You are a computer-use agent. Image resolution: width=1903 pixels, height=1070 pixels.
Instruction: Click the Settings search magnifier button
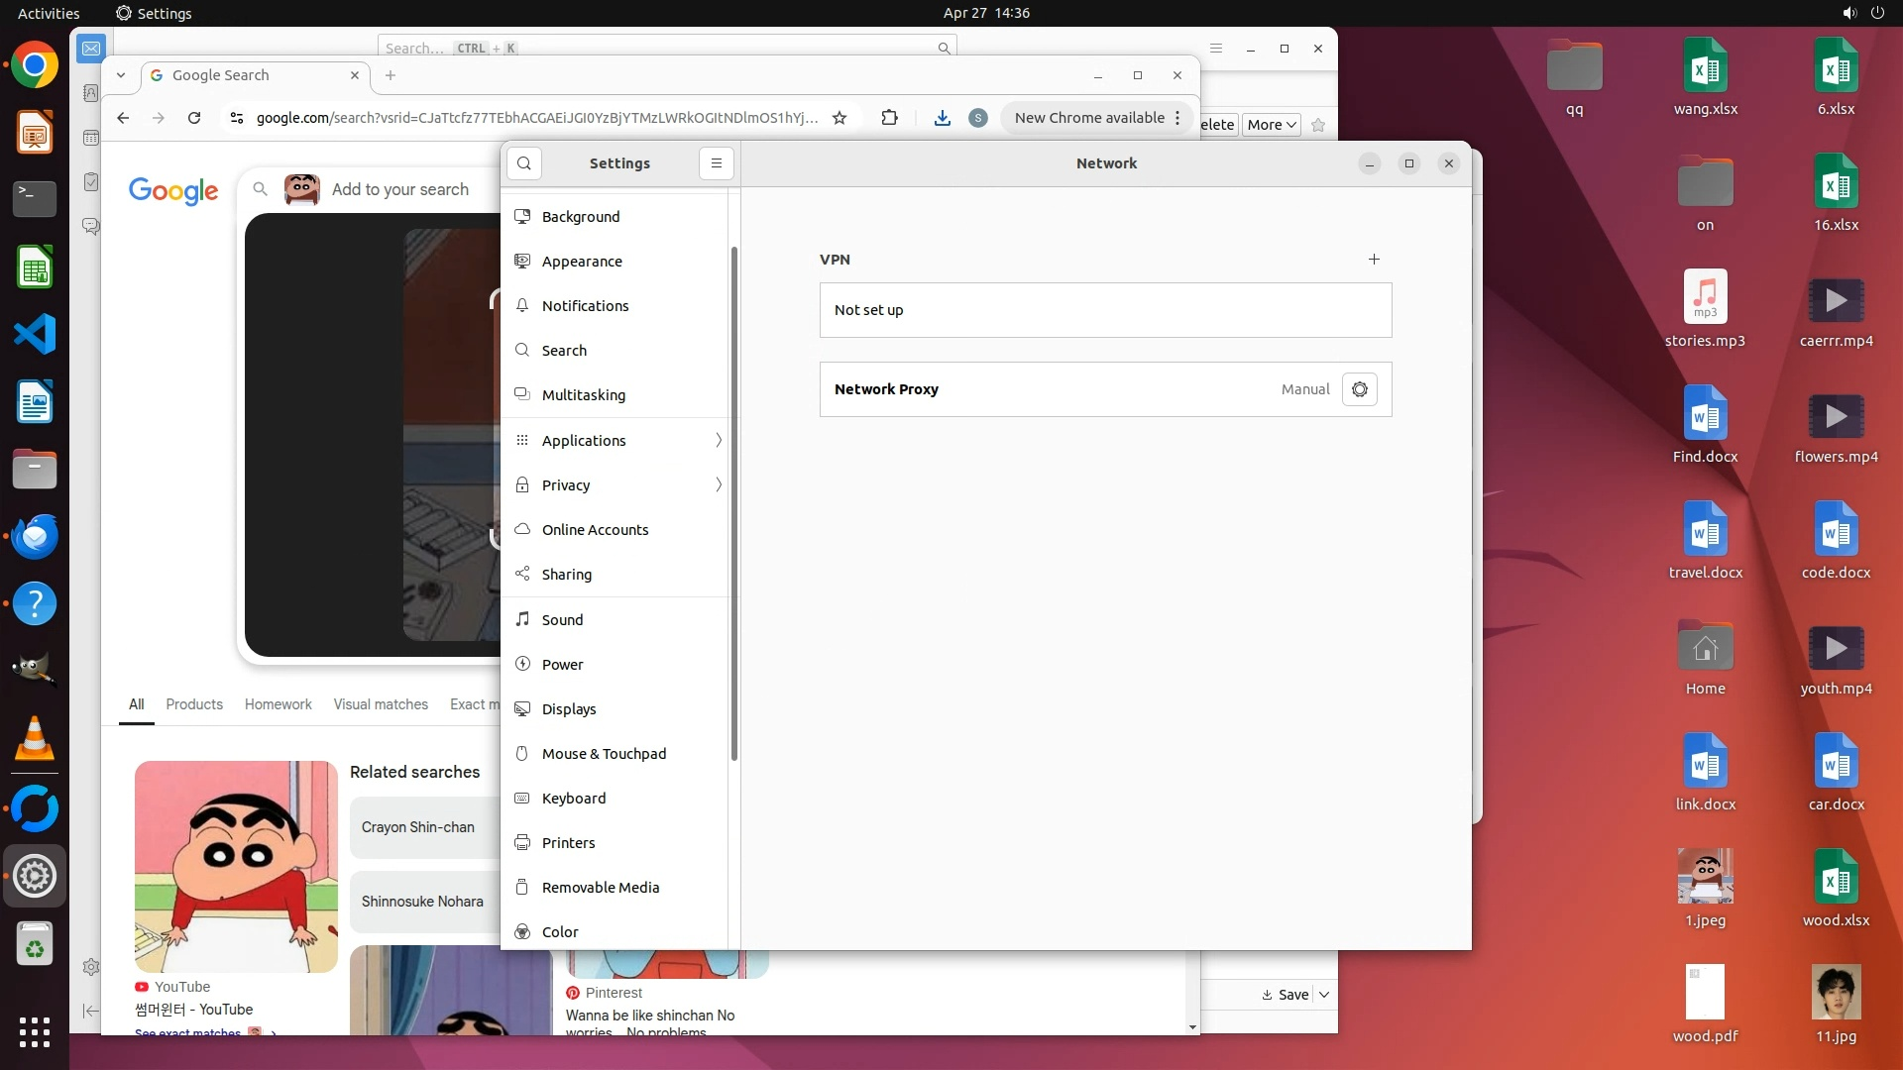524,163
